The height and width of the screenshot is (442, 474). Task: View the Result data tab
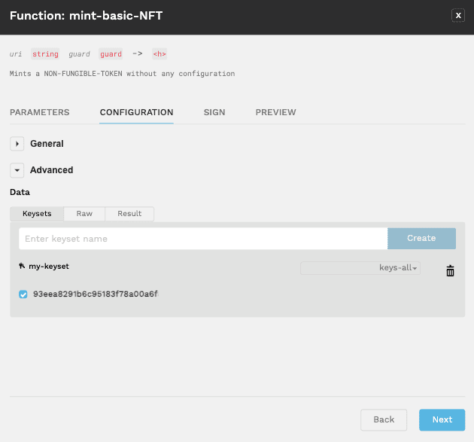[x=129, y=214]
